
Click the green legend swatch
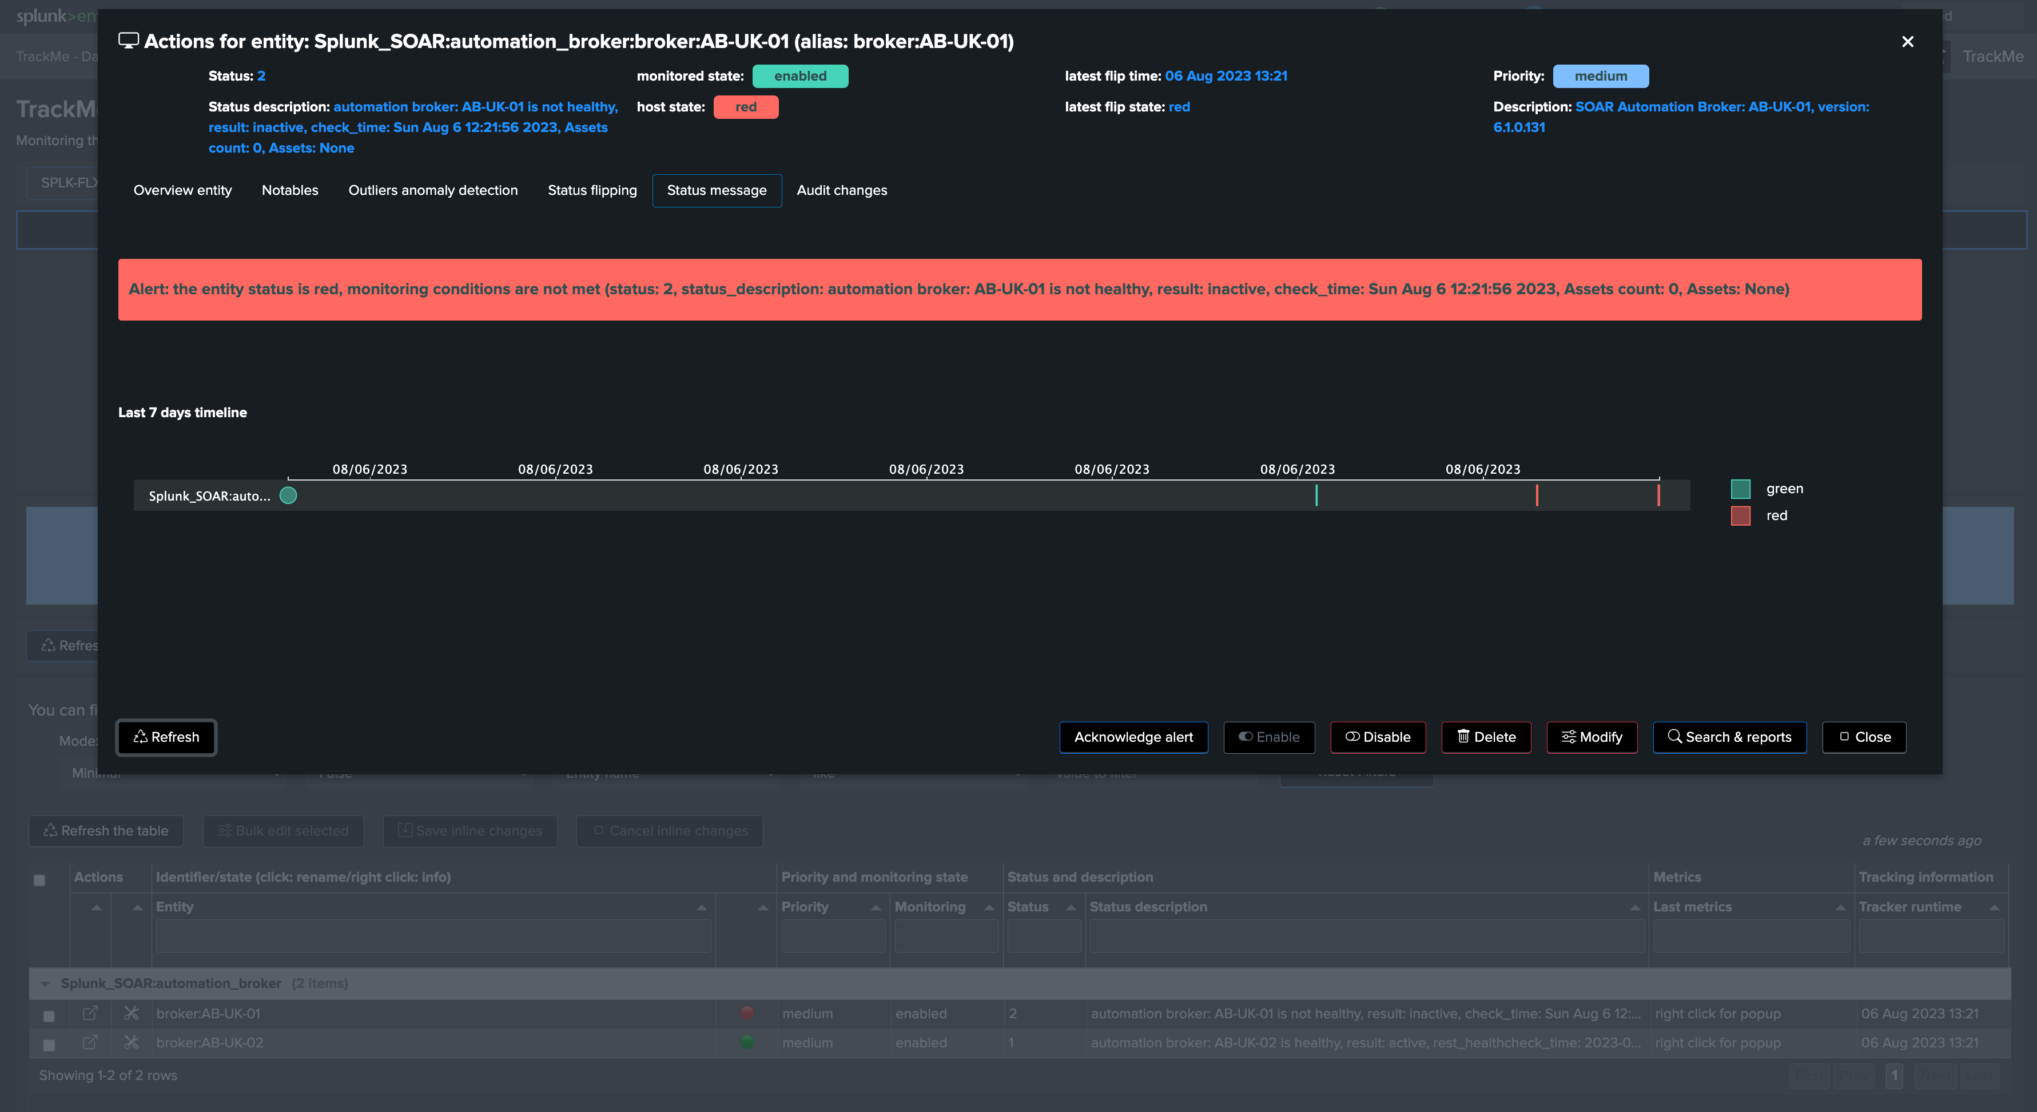(x=1740, y=489)
